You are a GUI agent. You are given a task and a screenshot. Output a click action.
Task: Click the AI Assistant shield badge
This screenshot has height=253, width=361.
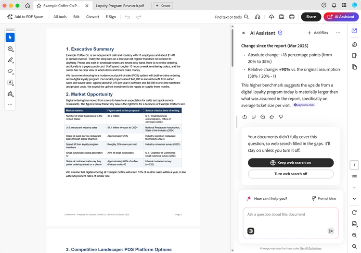pos(280,33)
